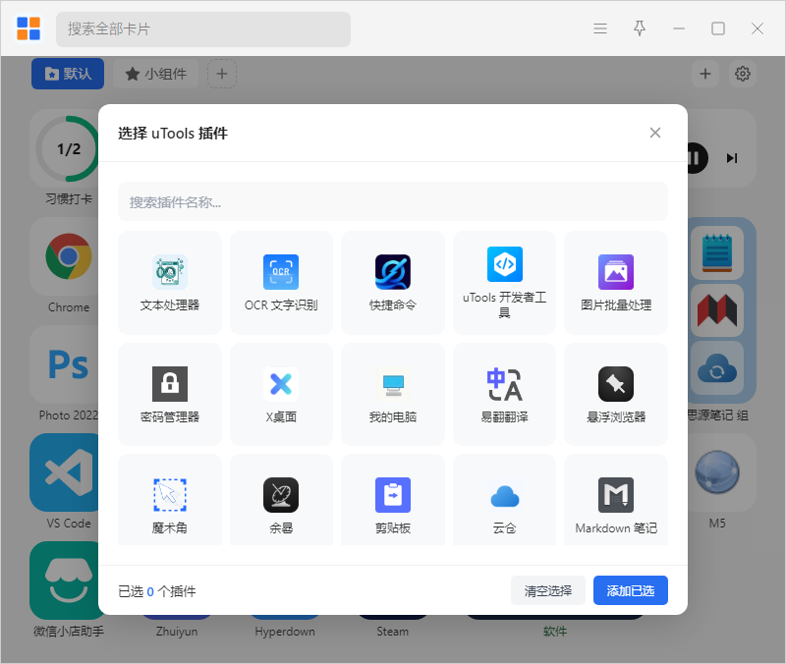Choose the 快捷命令 plugin icon
Viewport: 786px width, 664px height.
(392, 272)
